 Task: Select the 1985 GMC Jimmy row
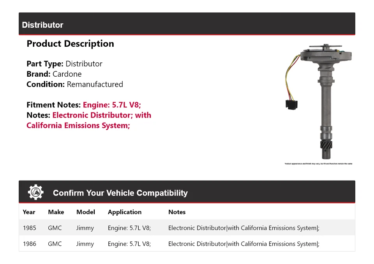coord(187,227)
